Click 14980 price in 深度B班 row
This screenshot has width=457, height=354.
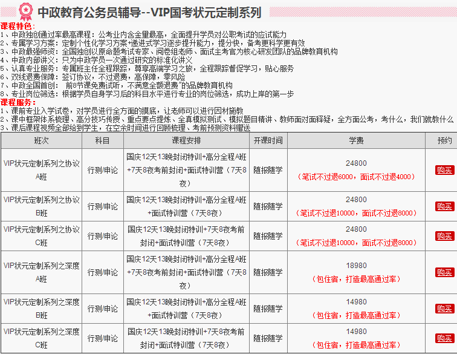pos(356,302)
